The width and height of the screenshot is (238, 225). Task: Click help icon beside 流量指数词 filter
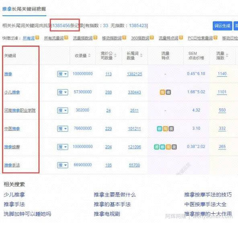coord(95,37)
